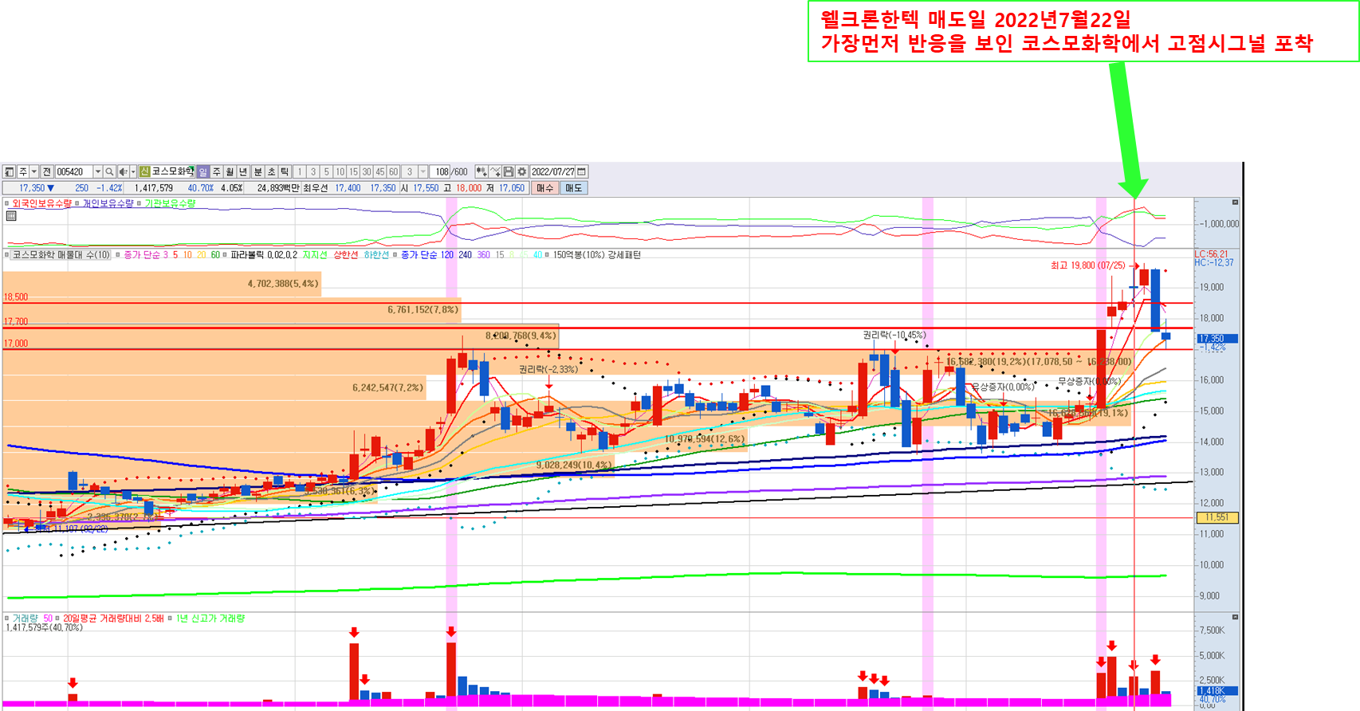Click the 권리락(-10.45%) event label
Screen dimensions: 1360x711
click(x=894, y=336)
